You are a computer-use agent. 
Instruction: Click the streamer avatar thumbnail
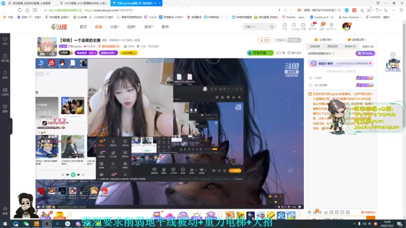click(47, 47)
